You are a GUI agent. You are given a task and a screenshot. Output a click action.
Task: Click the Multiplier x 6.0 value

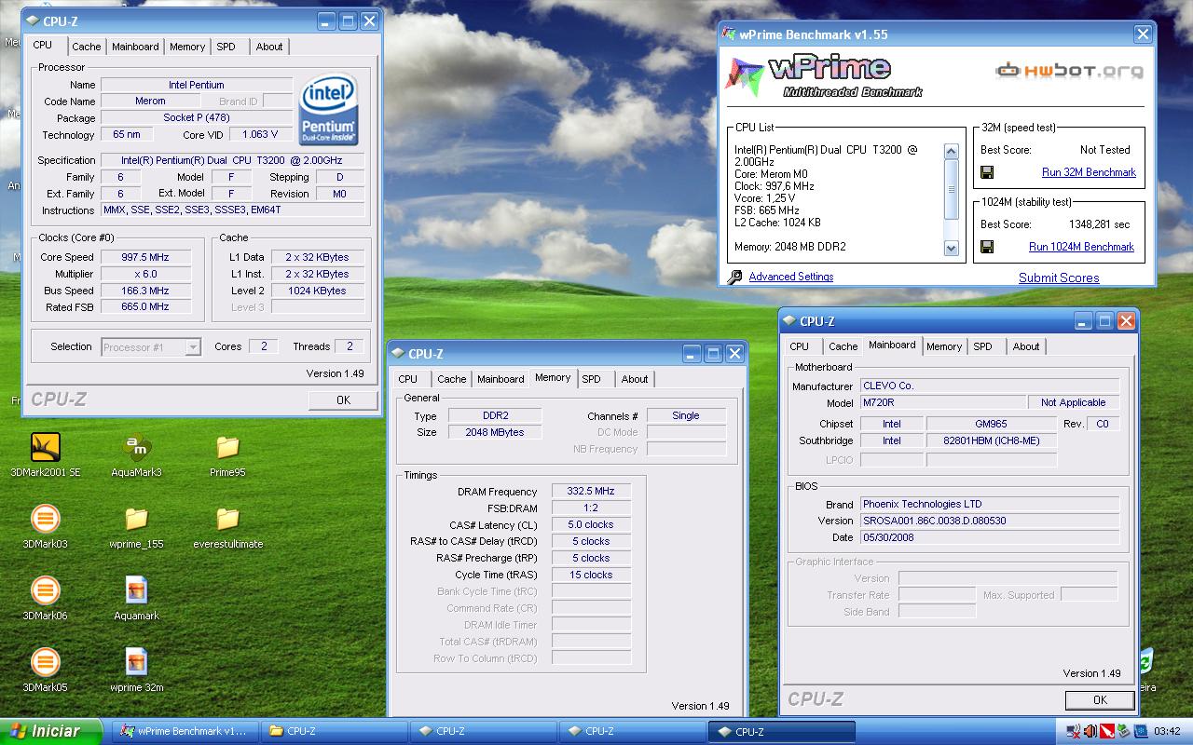146,274
